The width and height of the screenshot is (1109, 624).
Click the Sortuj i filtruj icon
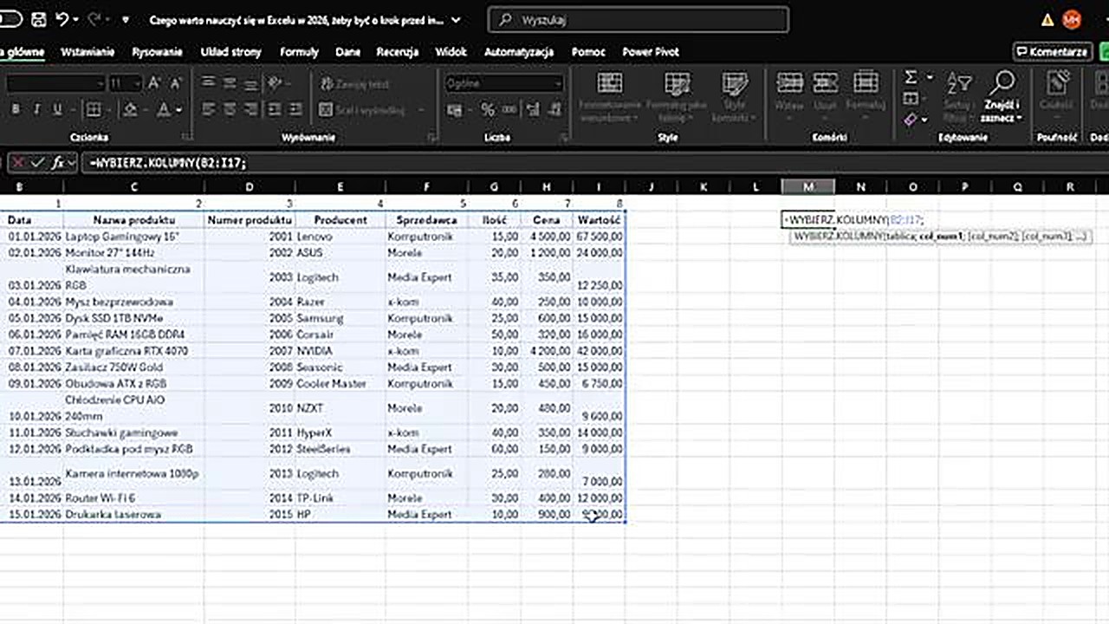click(x=957, y=83)
